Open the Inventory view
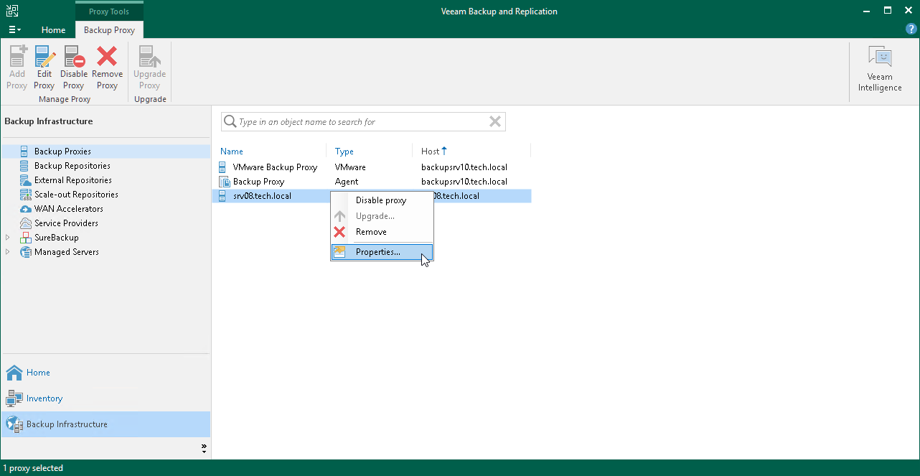The height and width of the screenshot is (476, 920). [44, 398]
